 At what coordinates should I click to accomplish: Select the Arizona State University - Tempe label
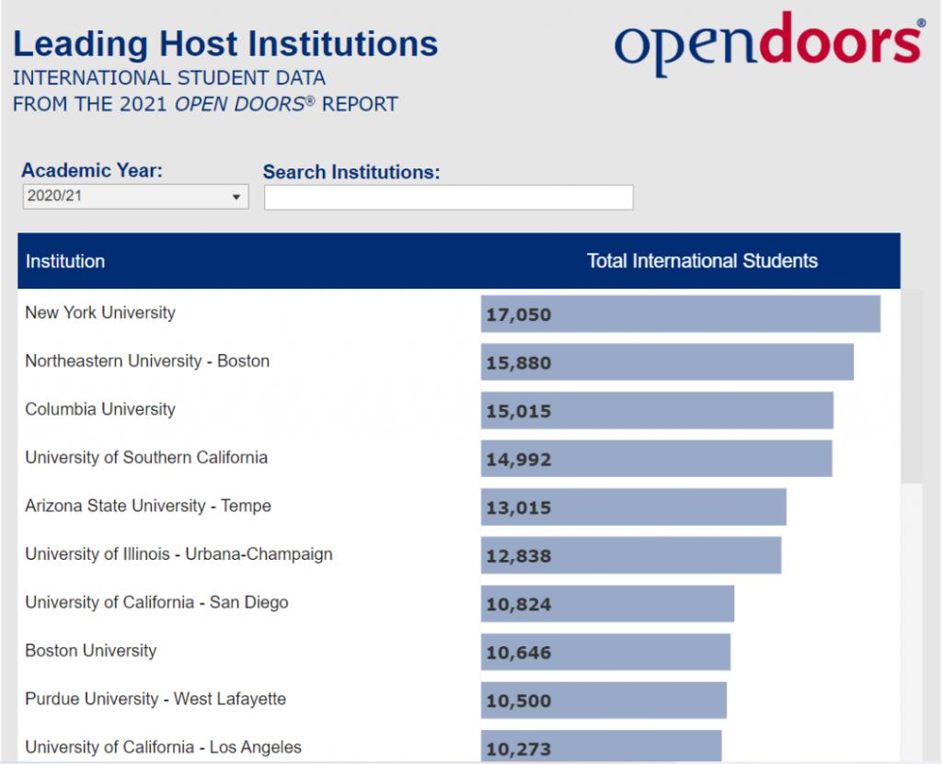pos(148,506)
